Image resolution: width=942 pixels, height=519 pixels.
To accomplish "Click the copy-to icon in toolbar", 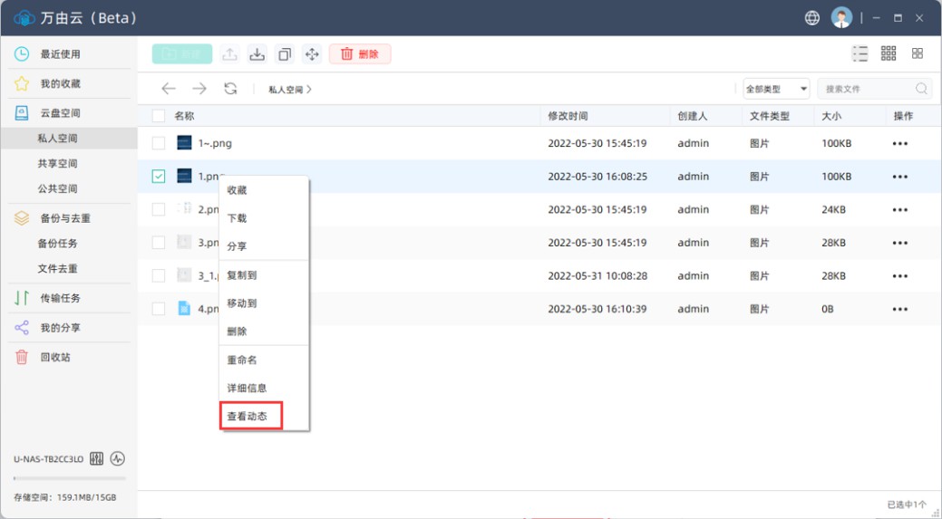I will click(285, 54).
